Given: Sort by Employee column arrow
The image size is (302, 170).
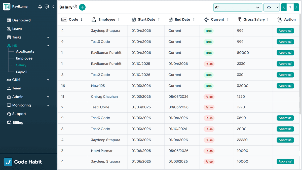Looking at the screenshot, I should pos(119,19).
